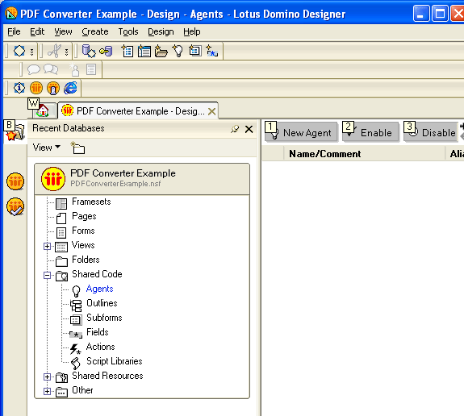464x416 pixels.
Task: Click the New Agent button
Action: pyautogui.click(x=301, y=132)
